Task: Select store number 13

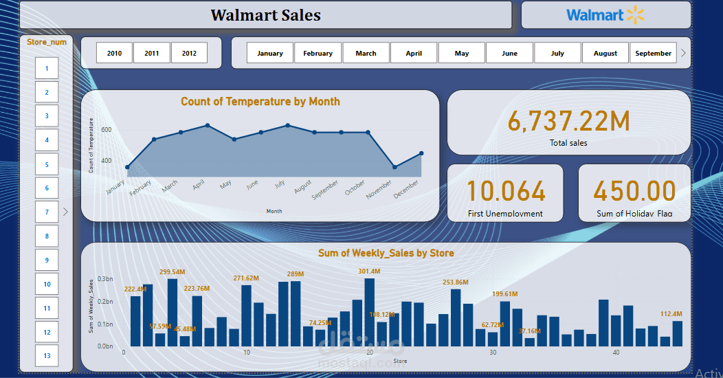Action: click(47, 355)
